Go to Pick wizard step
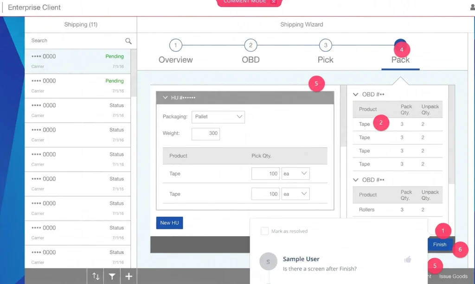The height and width of the screenshot is (284, 475). tap(325, 60)
